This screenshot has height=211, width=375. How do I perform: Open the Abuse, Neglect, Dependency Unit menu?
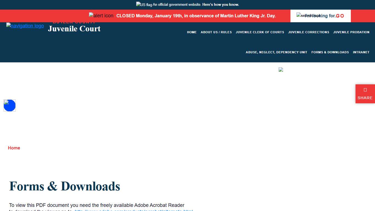276,52
